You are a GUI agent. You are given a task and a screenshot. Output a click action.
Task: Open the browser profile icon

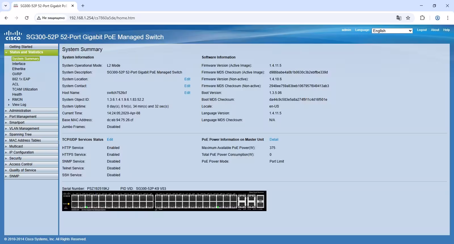(438, 18)
